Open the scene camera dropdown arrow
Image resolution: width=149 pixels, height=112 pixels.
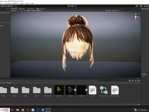(111, 11)
